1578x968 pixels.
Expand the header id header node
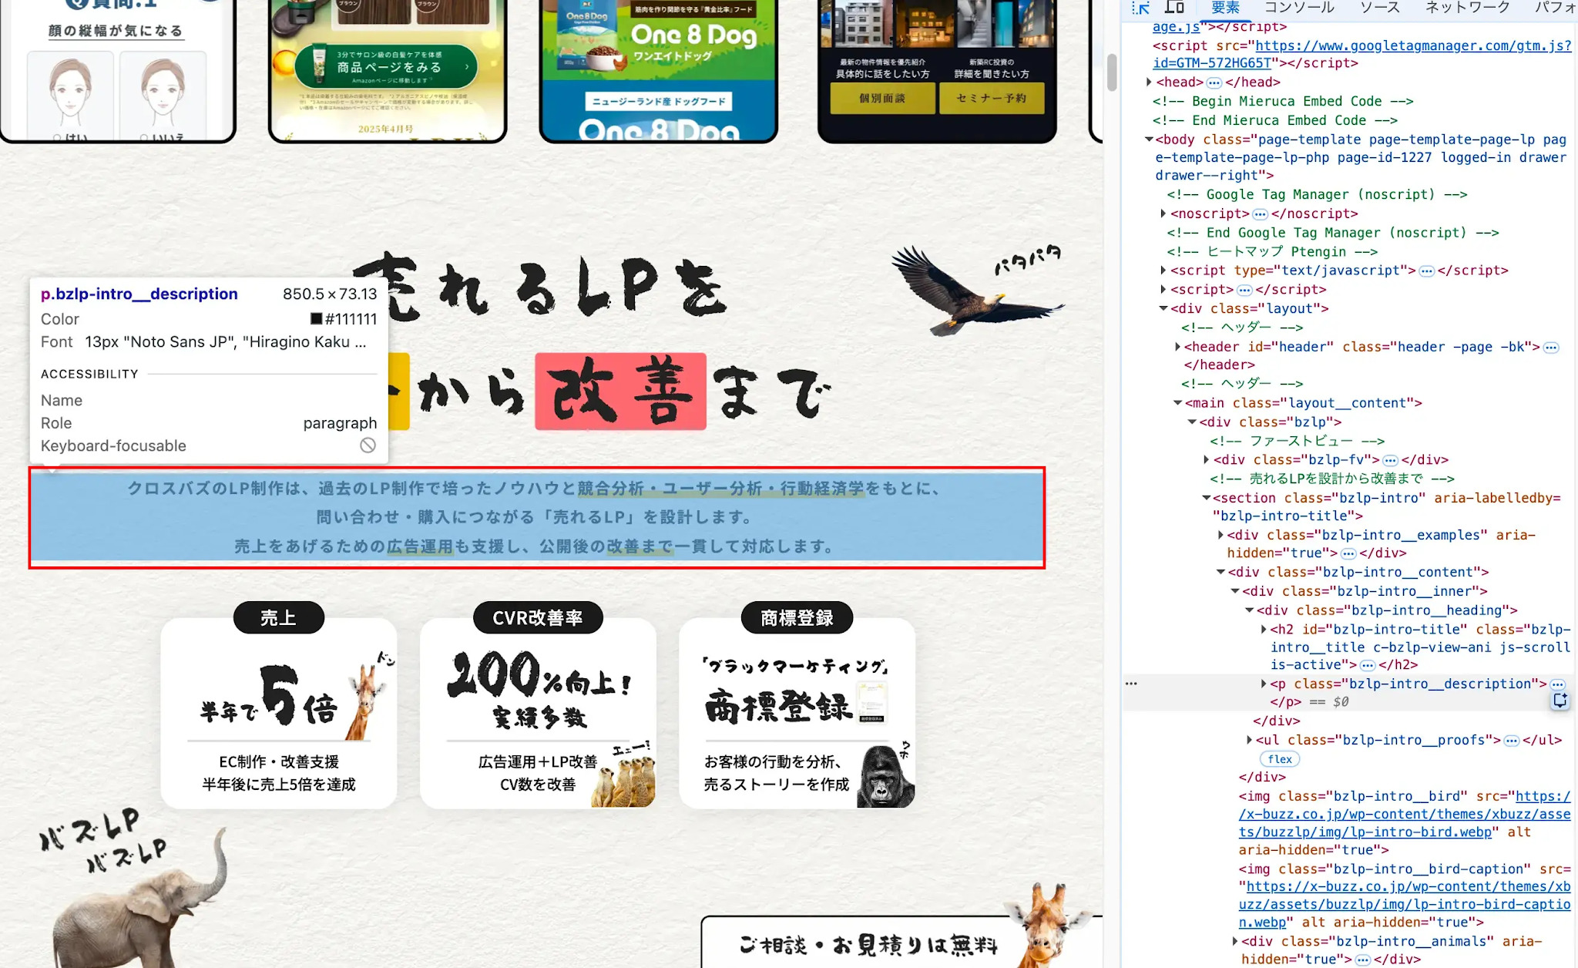coord(1177,347)
